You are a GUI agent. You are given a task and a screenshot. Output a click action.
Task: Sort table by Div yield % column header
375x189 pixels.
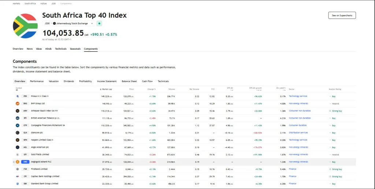[281, 88]
